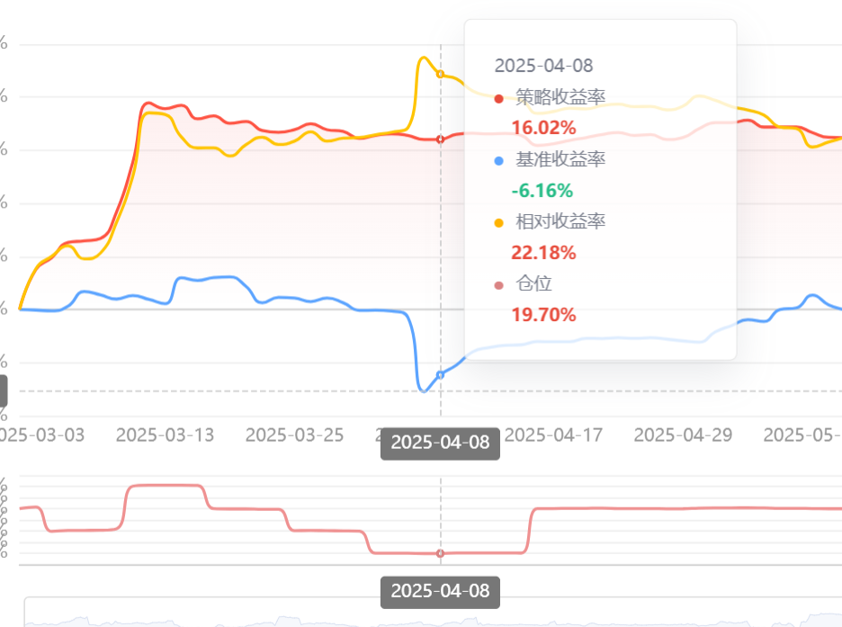
Task: Click the 16.02% strategy return value
Action: (543, 128)
